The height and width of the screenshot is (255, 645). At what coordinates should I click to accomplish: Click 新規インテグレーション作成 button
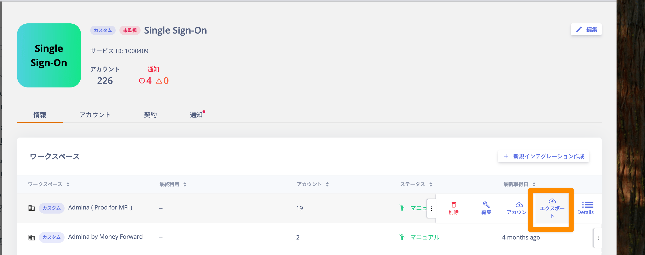(543, 156)
